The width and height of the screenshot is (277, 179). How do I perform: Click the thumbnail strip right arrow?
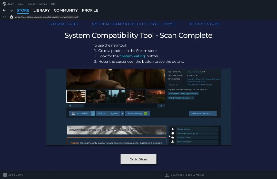161,106
